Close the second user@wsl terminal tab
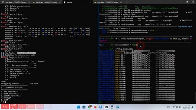 (60, 2)
